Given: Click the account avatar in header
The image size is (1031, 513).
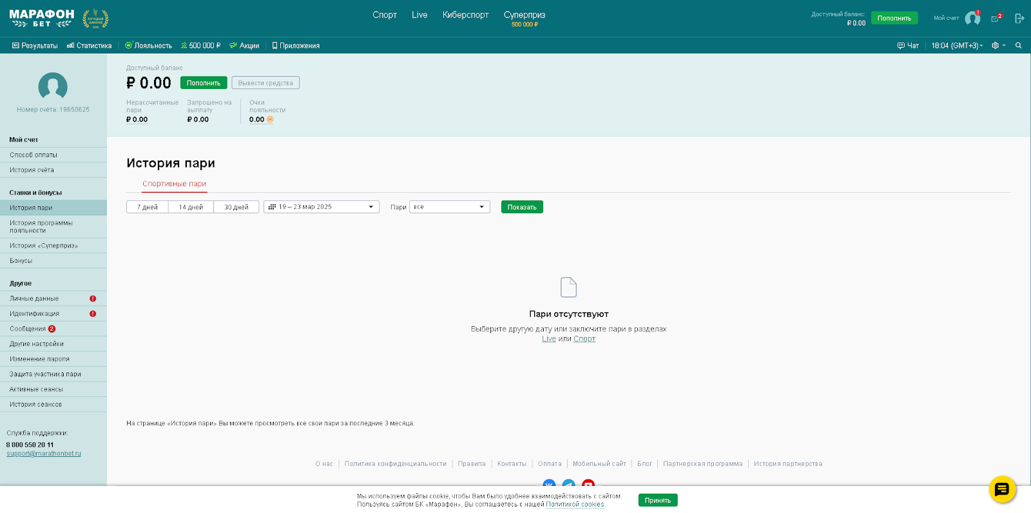Looking at the screenshot, I should [x=972, y=18].
